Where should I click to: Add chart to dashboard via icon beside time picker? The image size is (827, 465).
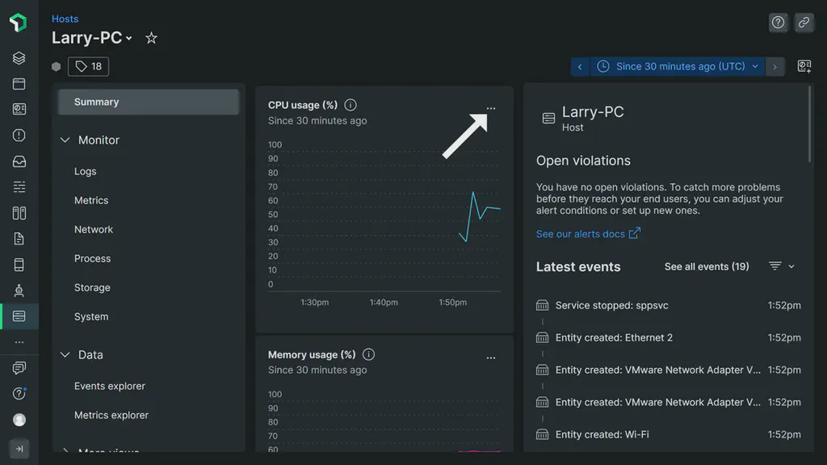coord(804,66)
